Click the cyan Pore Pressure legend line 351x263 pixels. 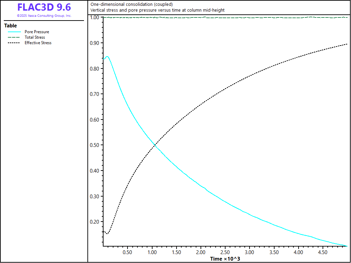14,32
